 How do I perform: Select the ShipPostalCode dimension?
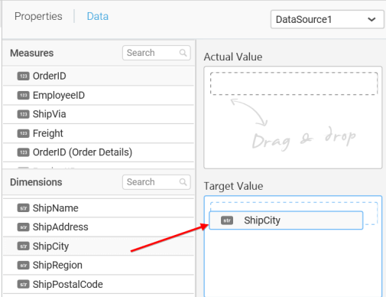(x=99, y=284)
